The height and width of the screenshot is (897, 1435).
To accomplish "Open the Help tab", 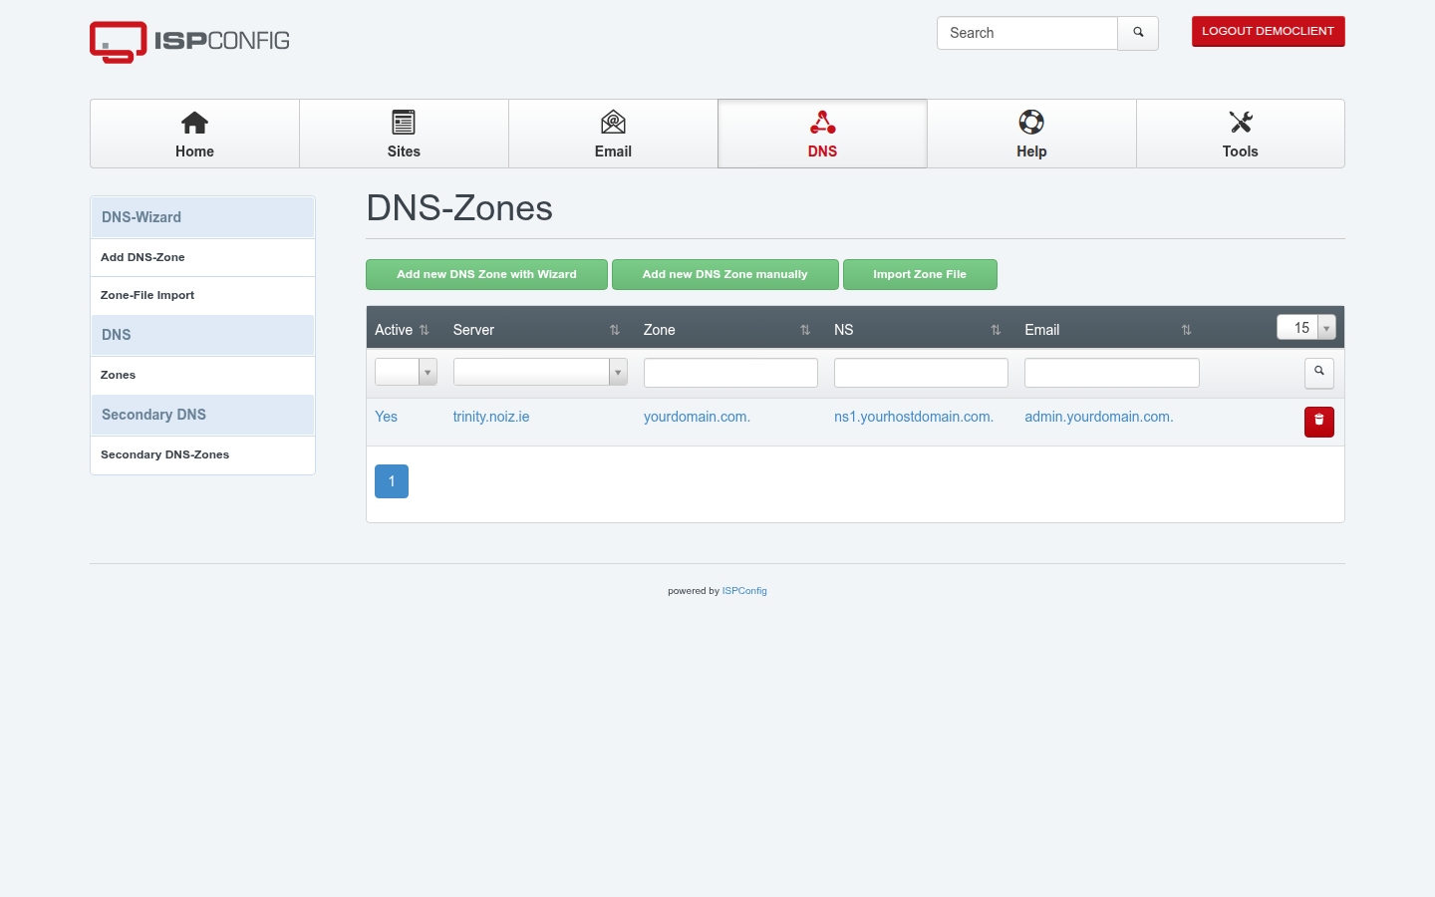I will pyautogui.click(x=1031, y=134).
